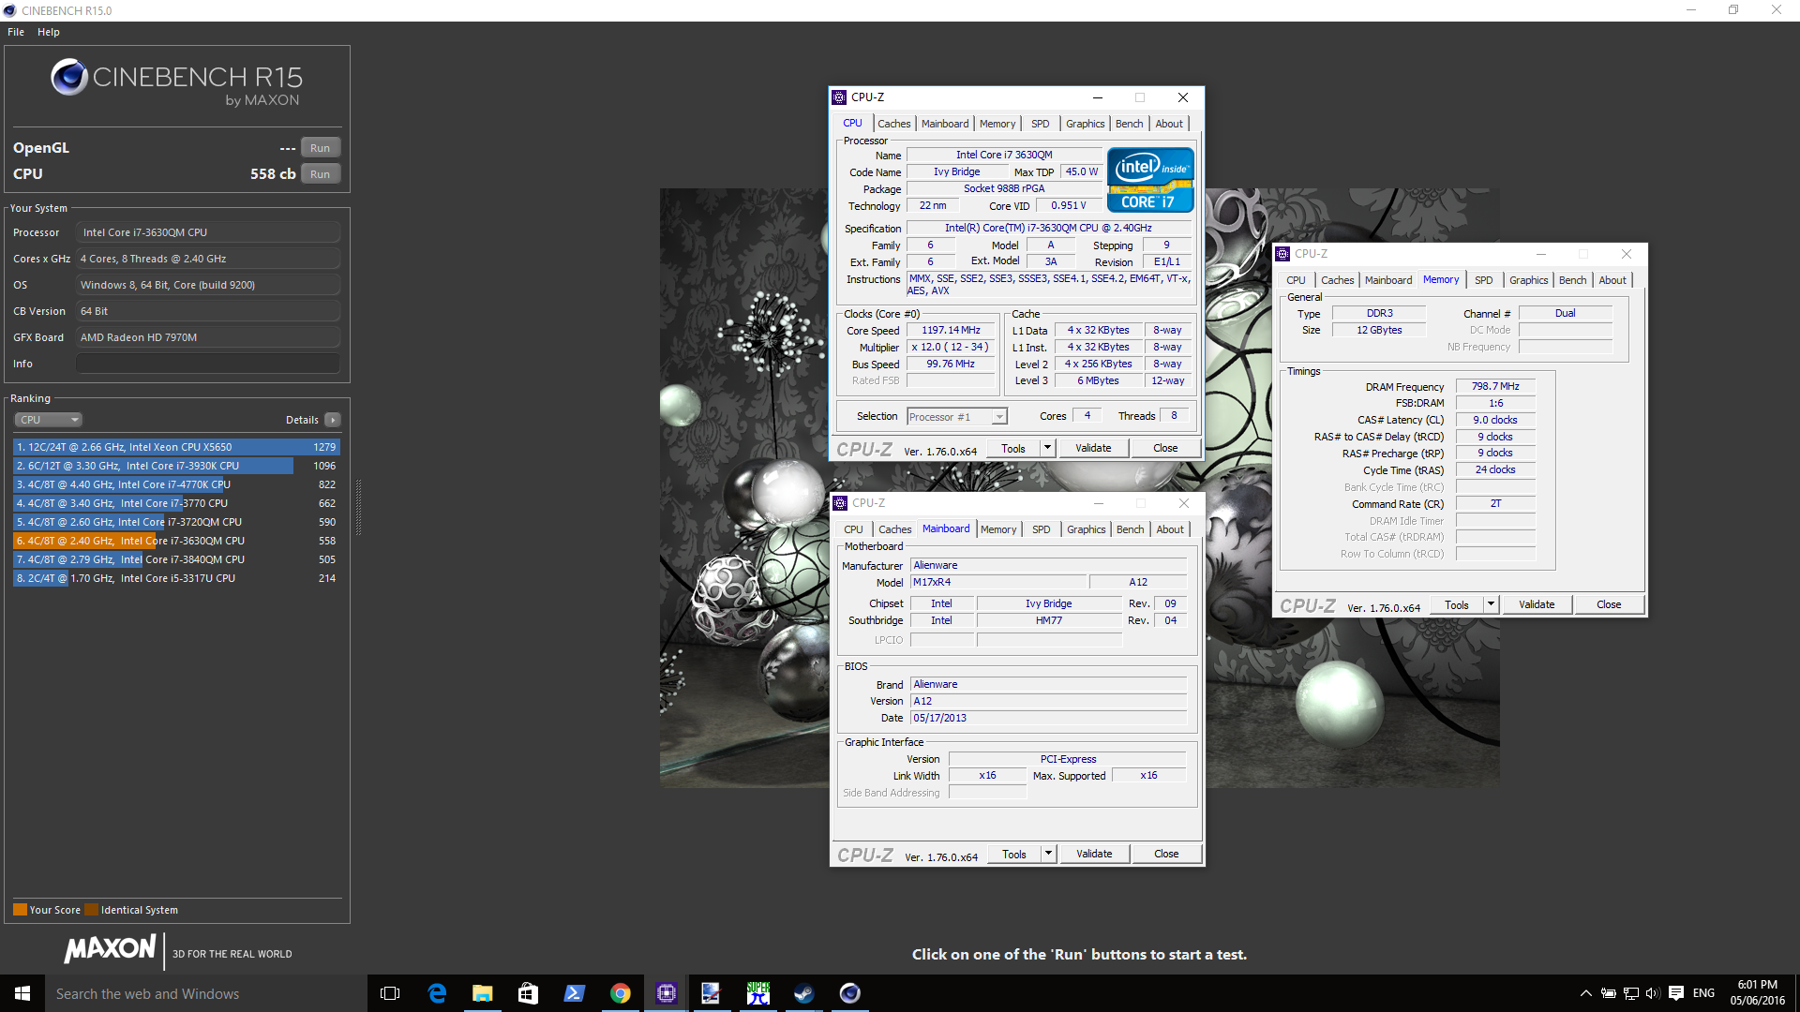Viewport: 1800px width, 1012px height.
Task: Click the Cinebench R15 logo
Action: [x=176, y=82]
